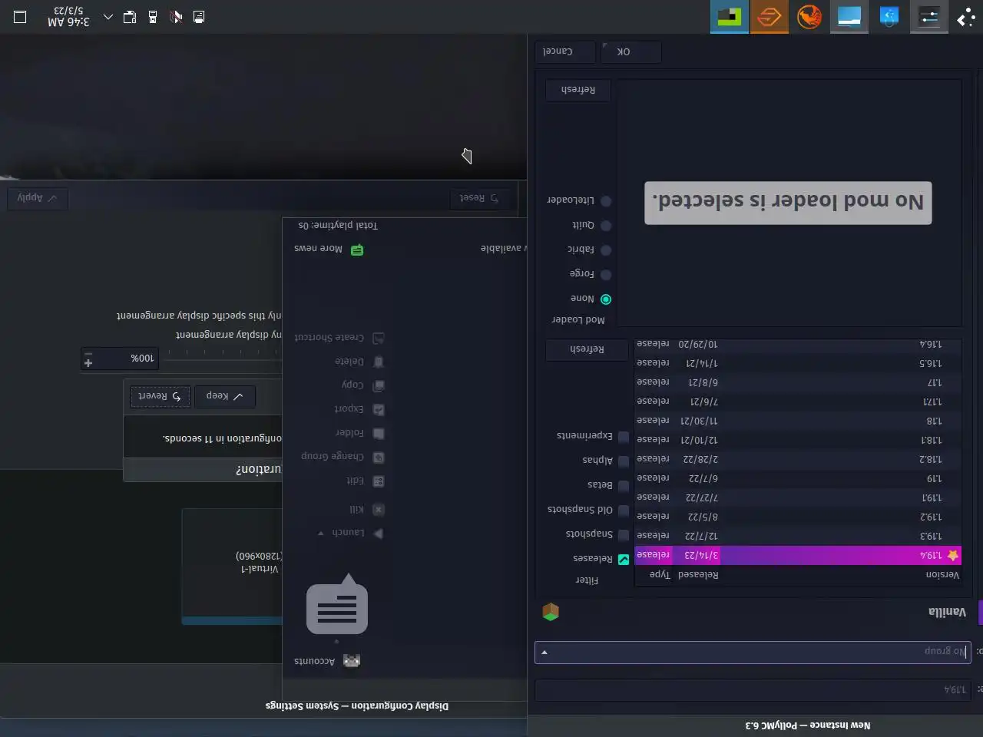Click the large news speech-bubble instance icon
983x737 pixels.
(337, 604)
